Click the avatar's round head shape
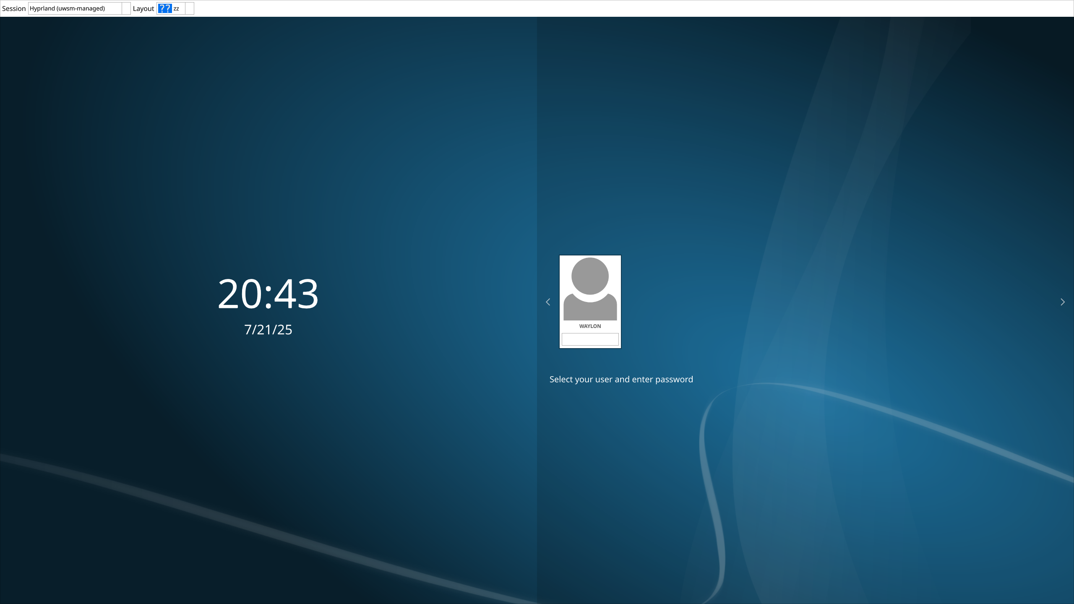Image resolution: width=1074 pixels, height=604 pixels. point(590,276)
